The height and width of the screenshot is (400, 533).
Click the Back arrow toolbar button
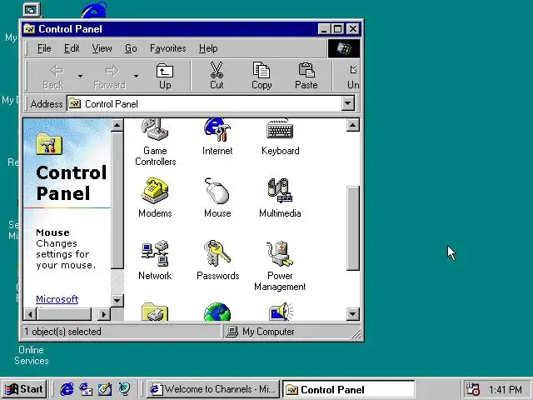click(53, 76)
